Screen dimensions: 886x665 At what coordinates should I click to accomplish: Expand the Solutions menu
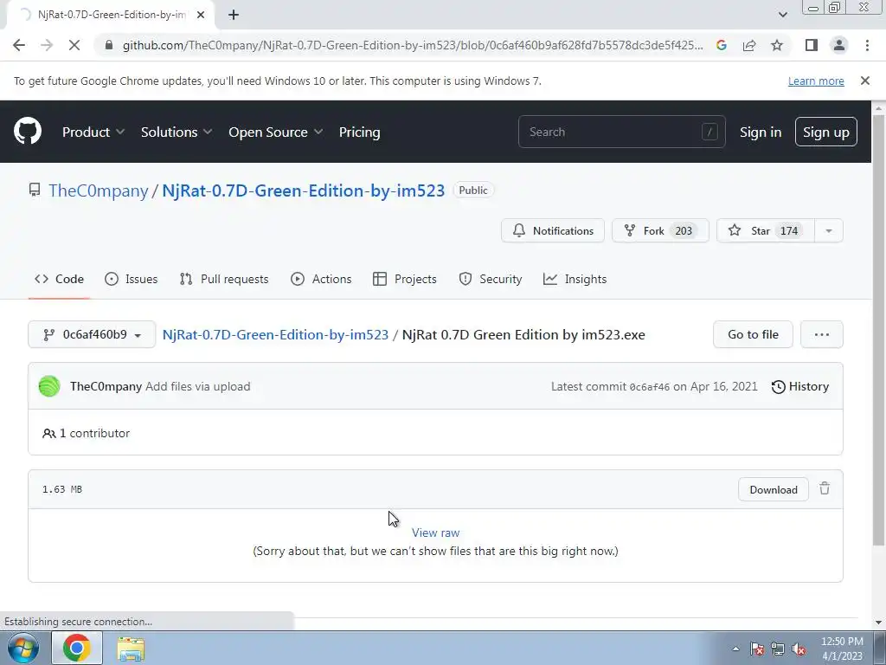pyautogui.click(x=177, y=132)
